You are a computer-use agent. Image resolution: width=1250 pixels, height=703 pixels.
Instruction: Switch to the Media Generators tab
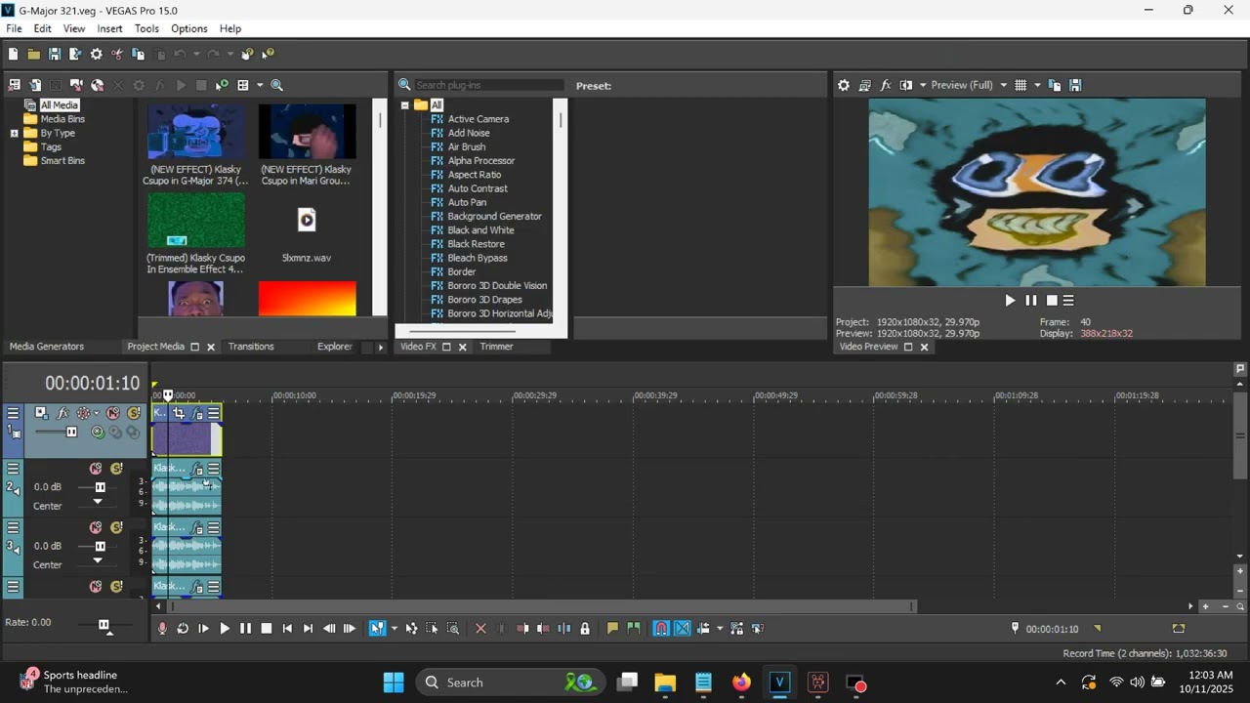tap(47, 347)
